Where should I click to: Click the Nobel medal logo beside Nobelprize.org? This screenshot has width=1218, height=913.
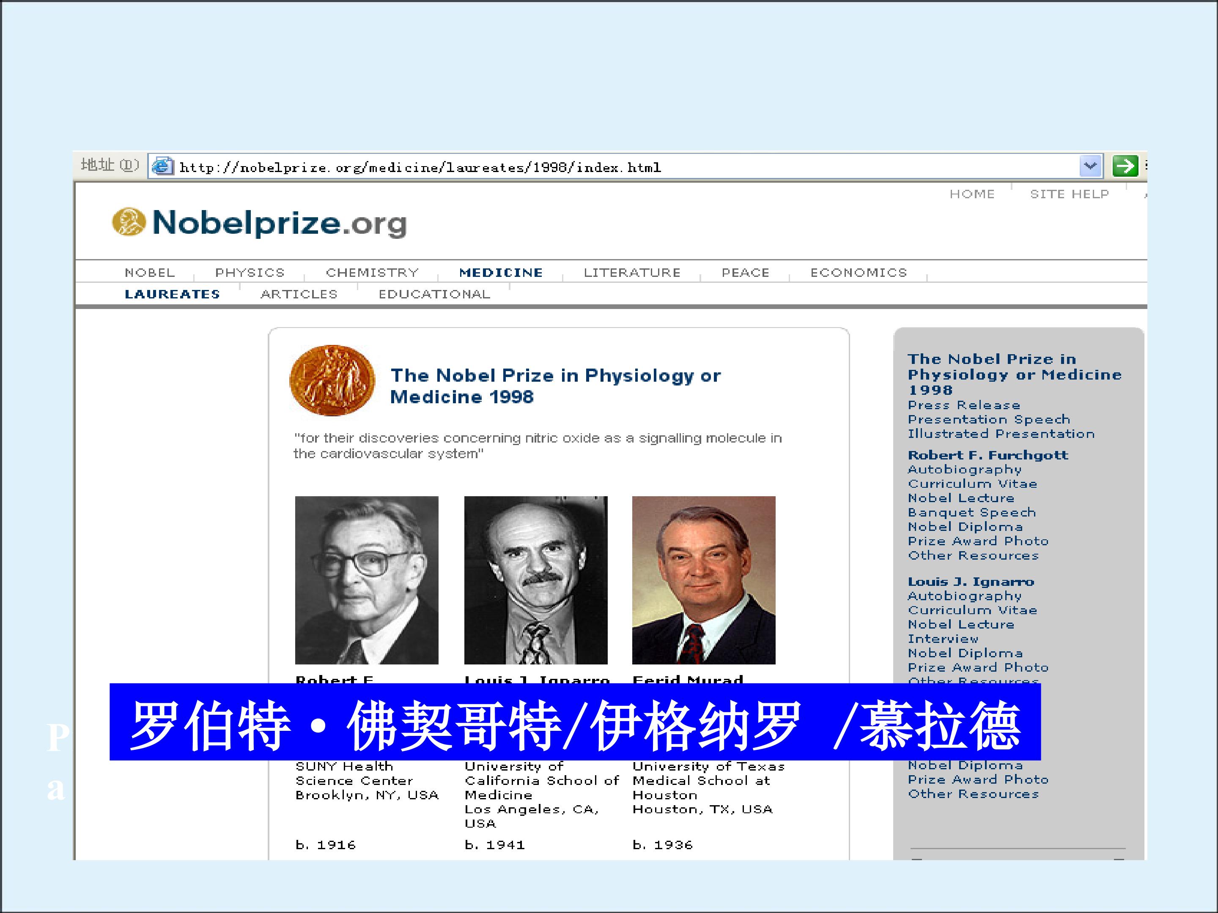point(129,222)
